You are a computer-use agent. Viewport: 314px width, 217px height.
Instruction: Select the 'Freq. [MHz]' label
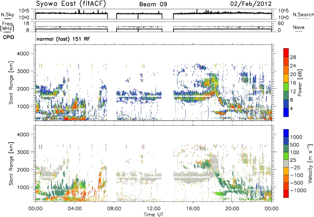pos(7,26)
